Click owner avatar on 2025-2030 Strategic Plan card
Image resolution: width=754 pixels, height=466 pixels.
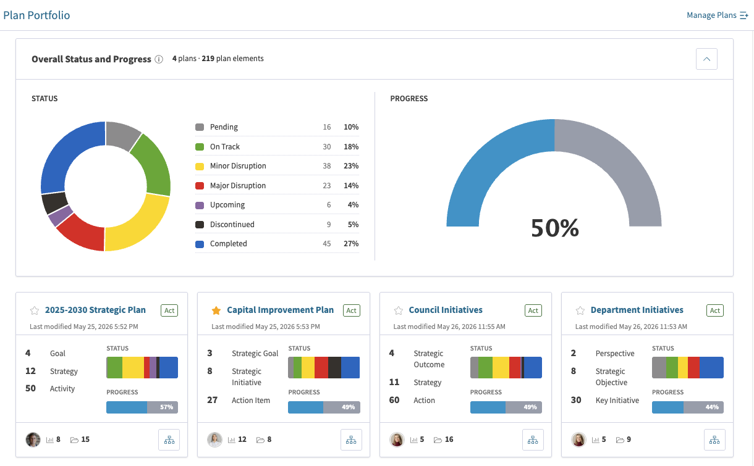(x=33, y=439)
